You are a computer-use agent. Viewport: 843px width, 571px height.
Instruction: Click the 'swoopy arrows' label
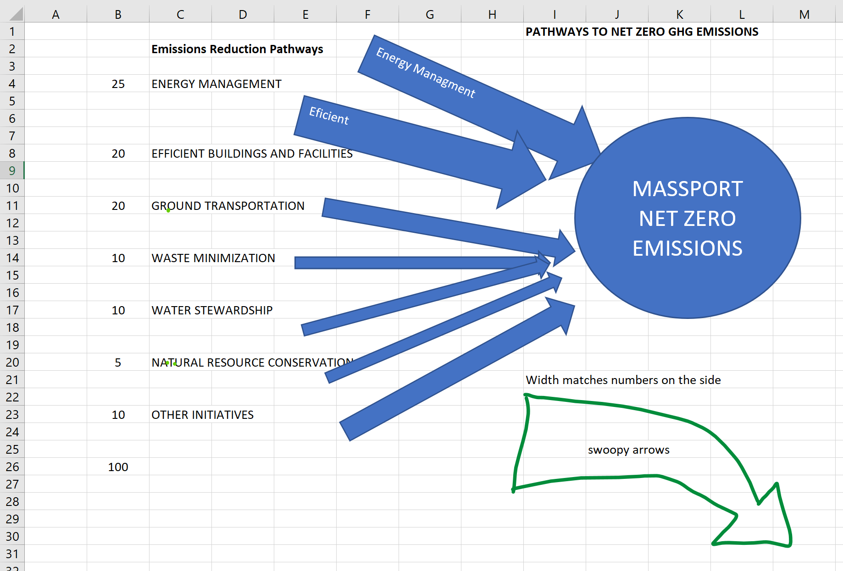point(628,450)
